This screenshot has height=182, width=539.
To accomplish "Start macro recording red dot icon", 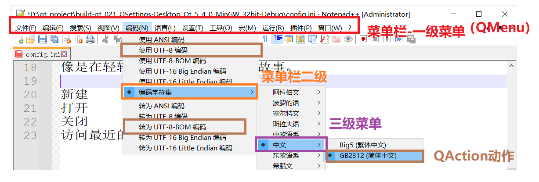I will click(x=363, y=39).
